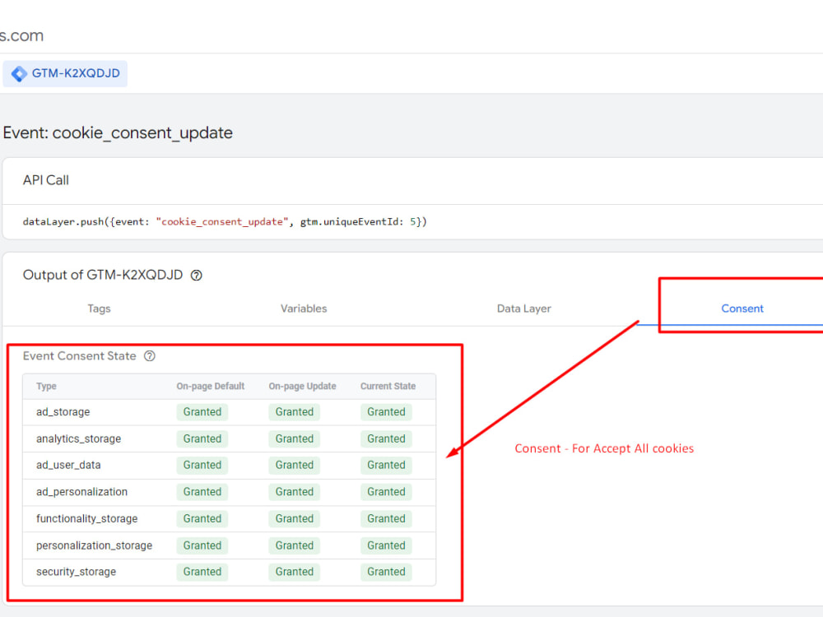
Task: Open help for Event Consent State
Action: pos(149,356)
